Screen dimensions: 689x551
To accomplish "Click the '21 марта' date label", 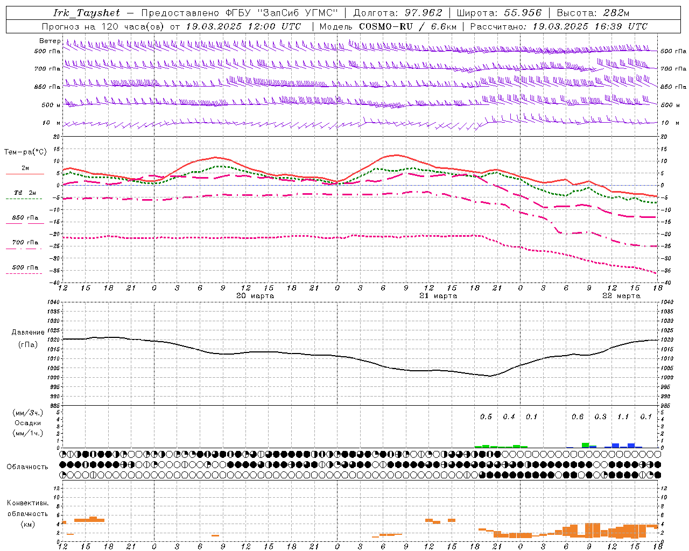I will pos(438,296).
